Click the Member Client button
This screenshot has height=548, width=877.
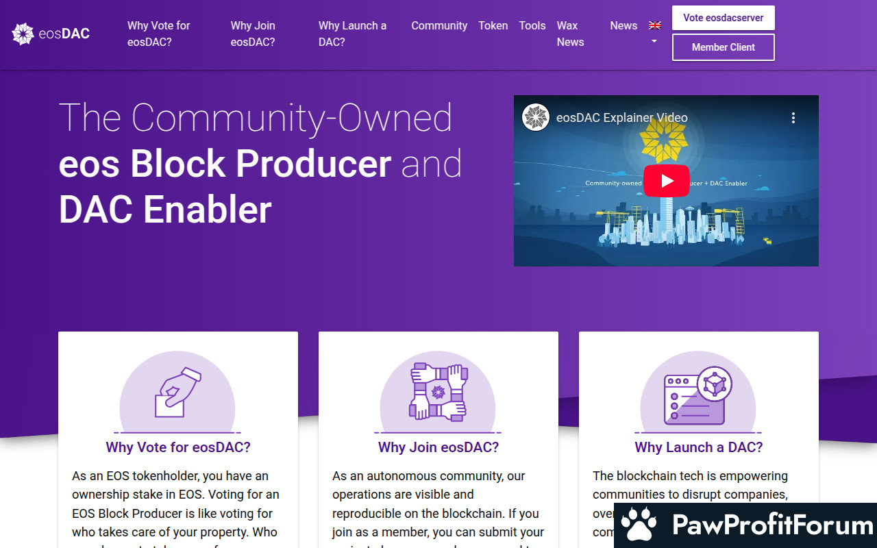[x=723, y=47]
